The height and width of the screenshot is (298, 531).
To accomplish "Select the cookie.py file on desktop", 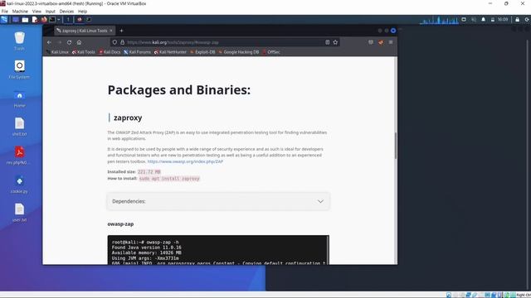I will [19, 184].
